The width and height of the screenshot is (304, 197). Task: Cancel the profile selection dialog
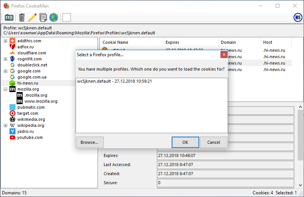click(x=214, y=142)
